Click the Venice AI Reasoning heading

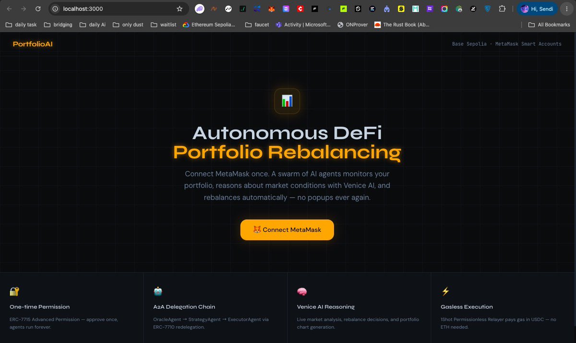(x=326, y=307)
